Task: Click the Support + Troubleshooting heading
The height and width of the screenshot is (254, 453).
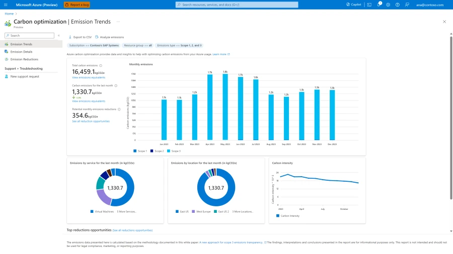Action: tap(23, 69)
